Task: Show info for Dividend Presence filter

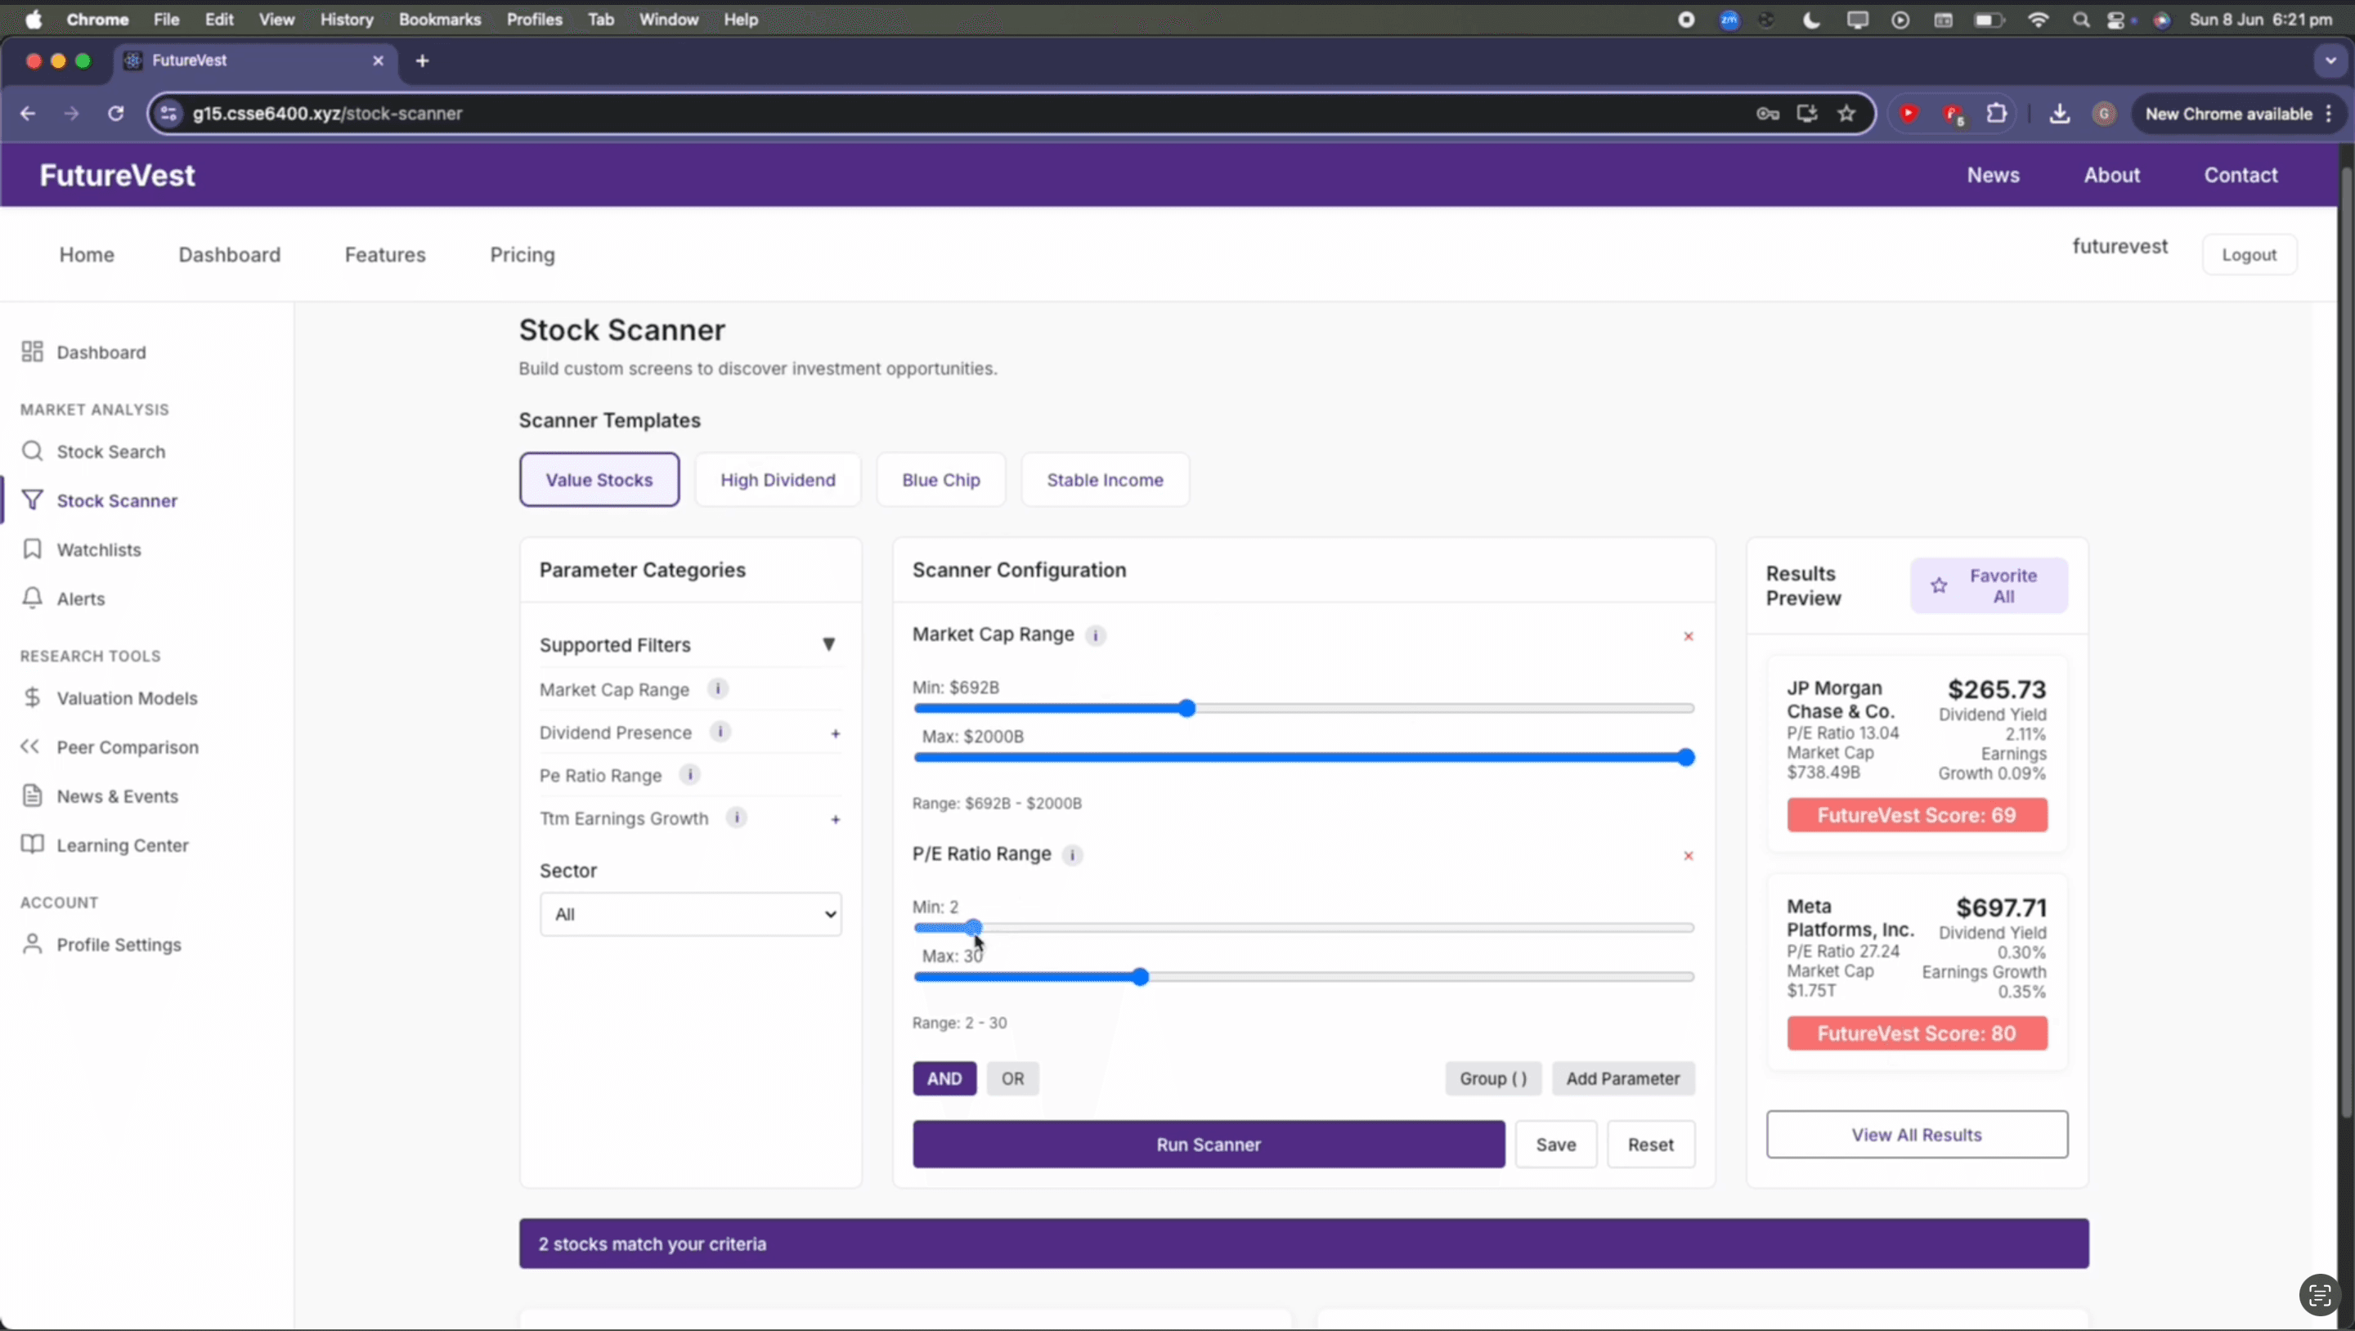Action: pyautogui.click(x=720, y=733)
